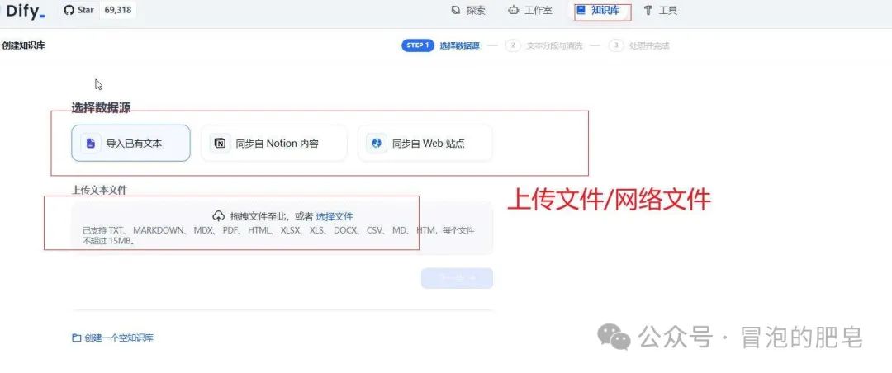Select the 导入已有文本 data source option
Image resolution: width=892 pixels, height=373 pixels.
point(130,144)
